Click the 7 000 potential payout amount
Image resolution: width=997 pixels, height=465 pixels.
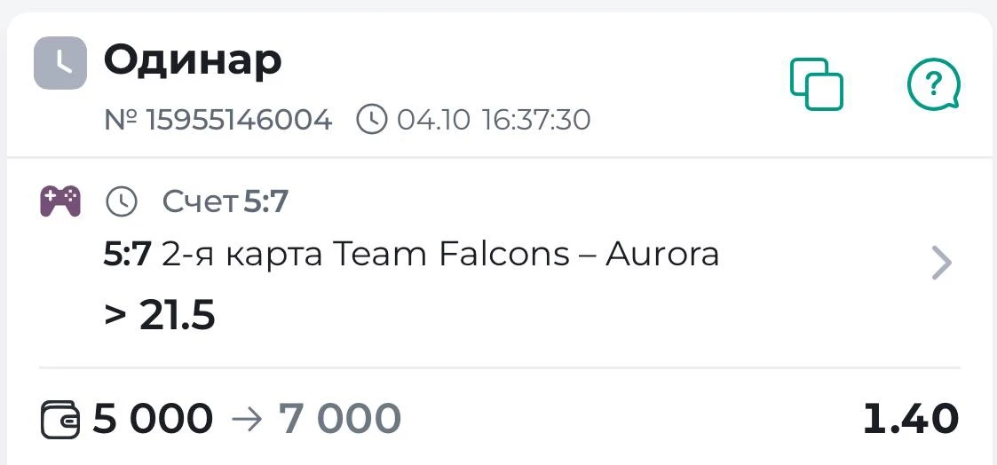(340, 419)
